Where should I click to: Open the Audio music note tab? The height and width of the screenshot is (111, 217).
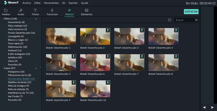pyautogui.click(x=21, y=12)
